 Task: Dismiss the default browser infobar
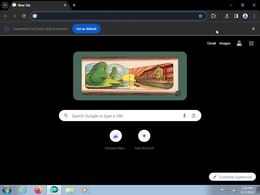253,29
